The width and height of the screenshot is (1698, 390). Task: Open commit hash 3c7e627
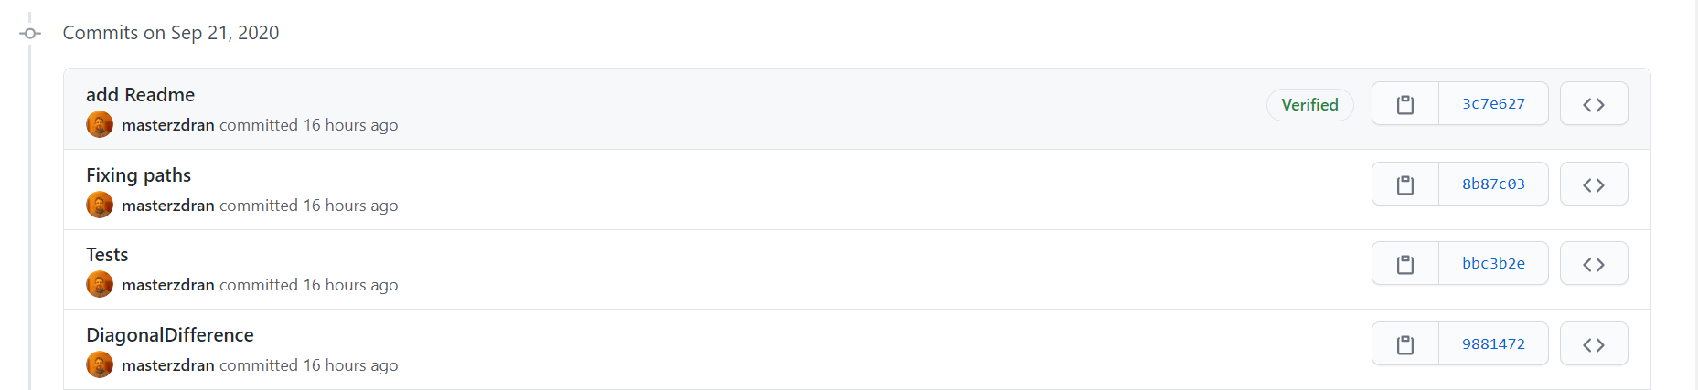[x=1493, y=104]
